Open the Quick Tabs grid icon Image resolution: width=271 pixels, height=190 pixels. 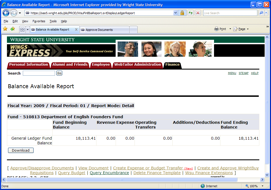click(x=22, y=29)
